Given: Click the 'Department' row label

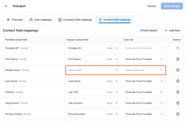Looking at the screenshot, I should tap(12, 103).
